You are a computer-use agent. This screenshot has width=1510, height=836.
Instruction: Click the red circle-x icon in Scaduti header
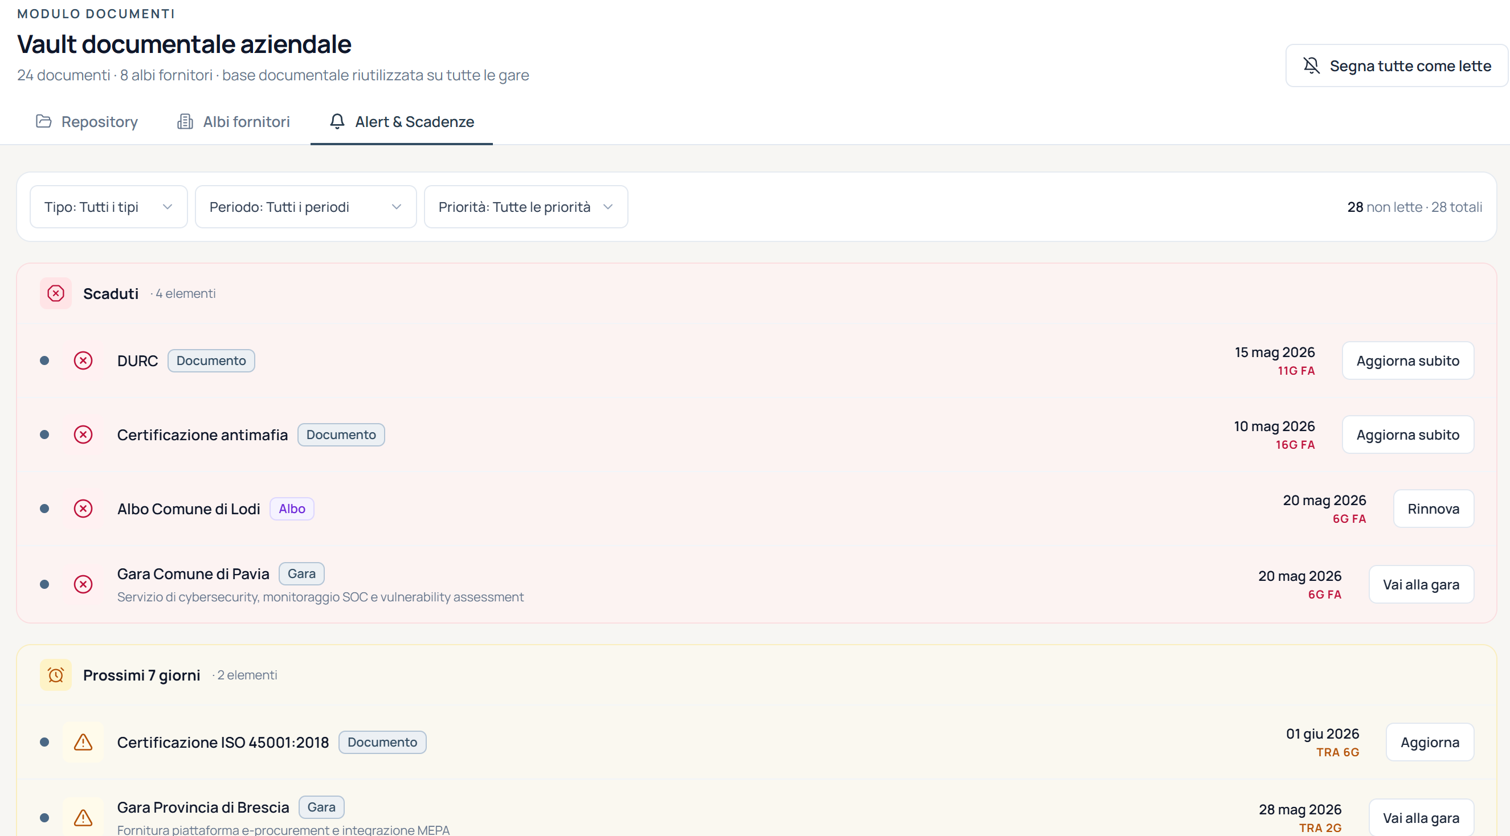click(x=56, y=293)
